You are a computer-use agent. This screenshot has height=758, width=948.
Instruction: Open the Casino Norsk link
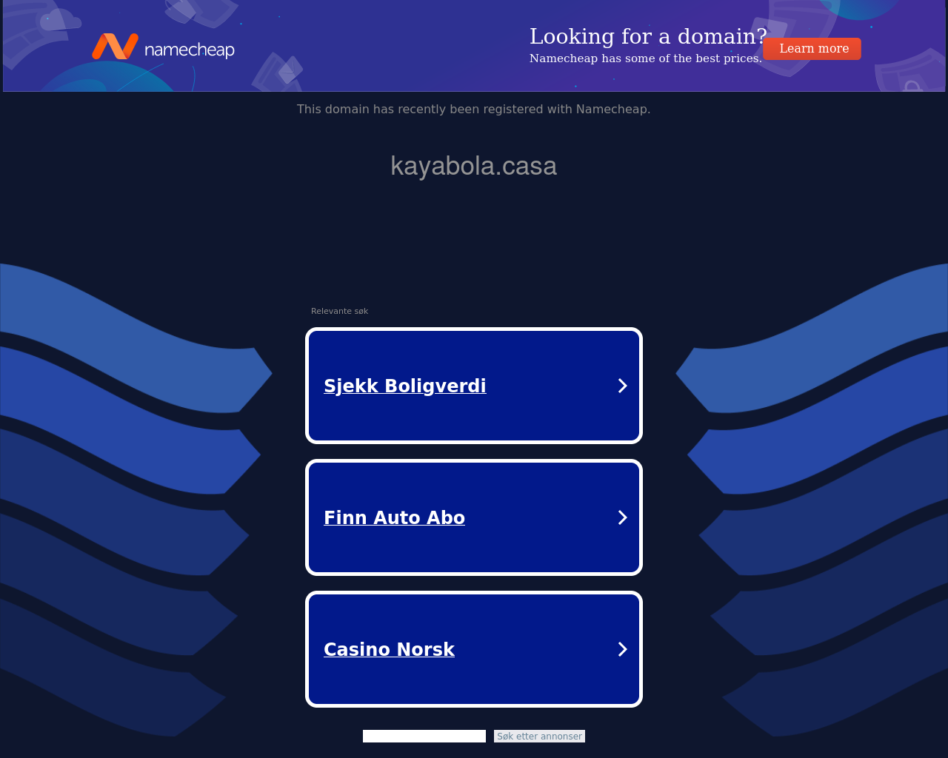pyautogui.click(x=389, y=649)
